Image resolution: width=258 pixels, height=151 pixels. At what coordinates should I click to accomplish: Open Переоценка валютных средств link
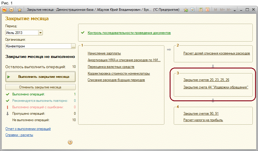[x=111, y=67]
